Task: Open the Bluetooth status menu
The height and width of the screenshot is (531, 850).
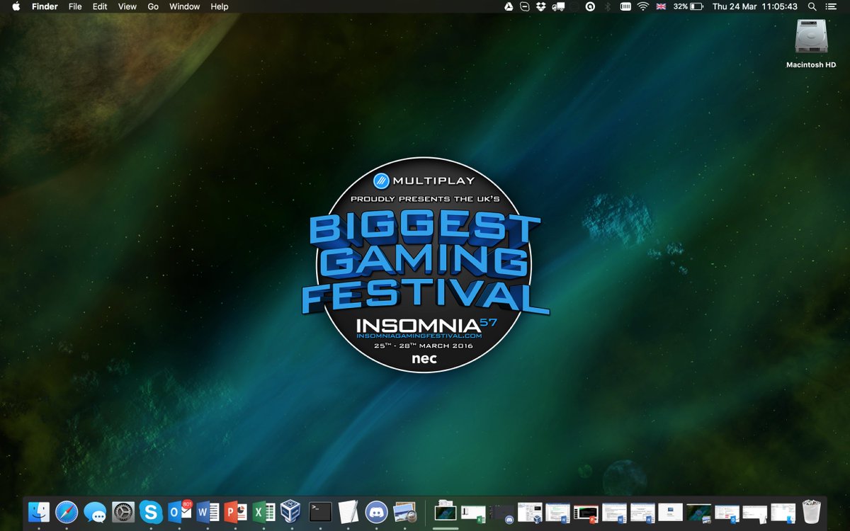Action: 607,6
